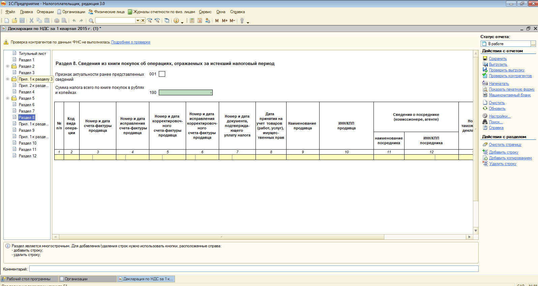The image size is (538, 286).
Task: Click the green refresh icon beside Обновить
Action: pos(485,108)
